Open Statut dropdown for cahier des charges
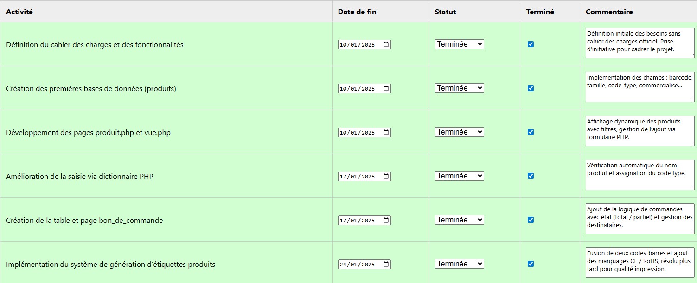 459,44
